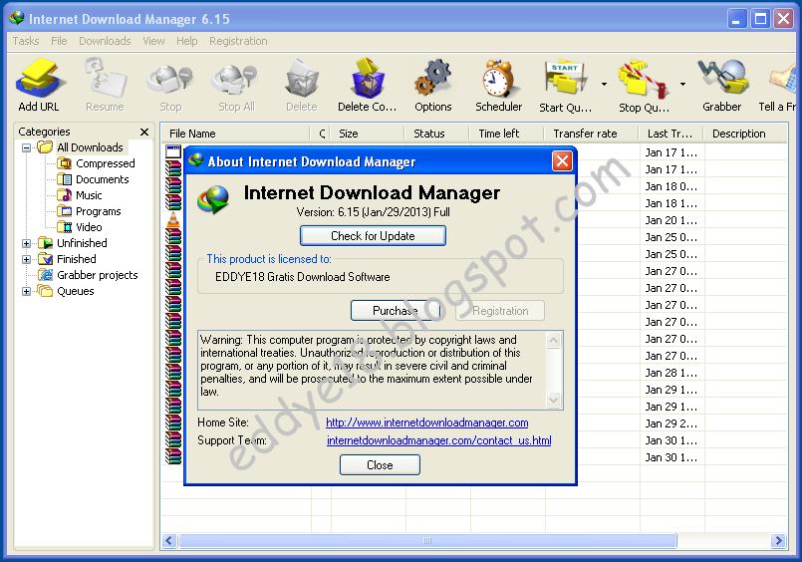Select the Jan 20 download row
This screenshot has width=802, height=562.
475,220
